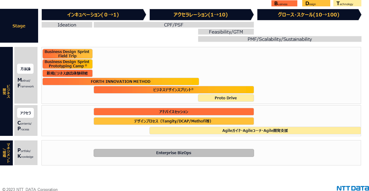The width and height of the screenshot is (369, 191).
Task: Click the Ideation phase bar
Action: pos(67,25)
